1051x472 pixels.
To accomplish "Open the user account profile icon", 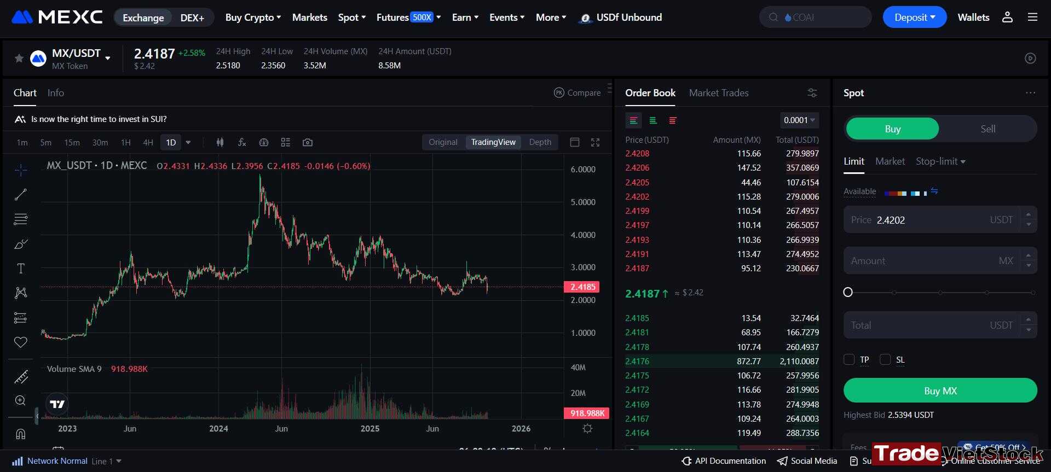I will pyautogui.click(x=1007, y=18).
